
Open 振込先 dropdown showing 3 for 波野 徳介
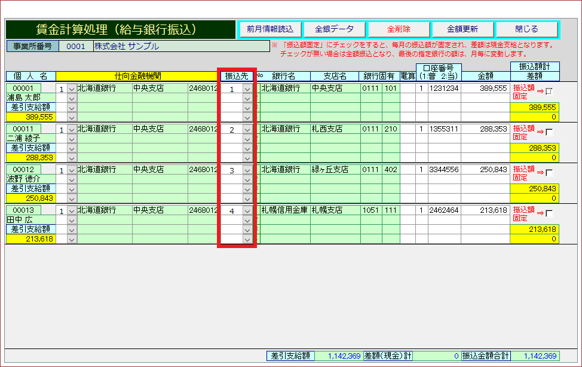click(247, 170)
